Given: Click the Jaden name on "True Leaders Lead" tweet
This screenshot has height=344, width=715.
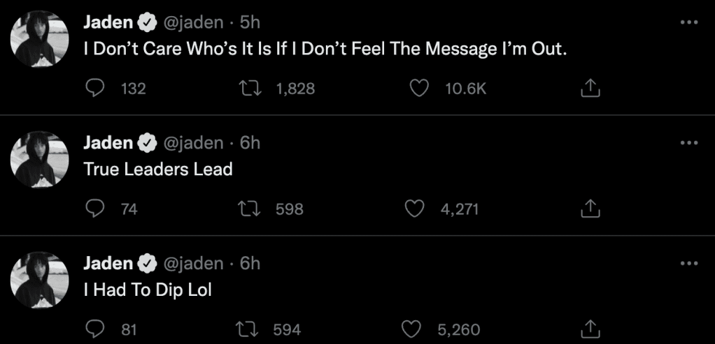Looking at the screenshot, I should 108,143.
